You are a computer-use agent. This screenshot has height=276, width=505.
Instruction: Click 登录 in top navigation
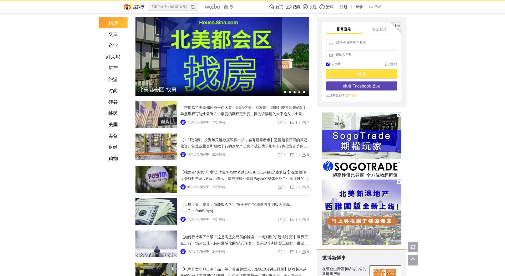[x=359, y=7]
